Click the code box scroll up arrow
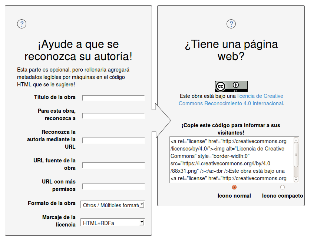This screenshot has height=238, width=317. [x=296, y=140]
